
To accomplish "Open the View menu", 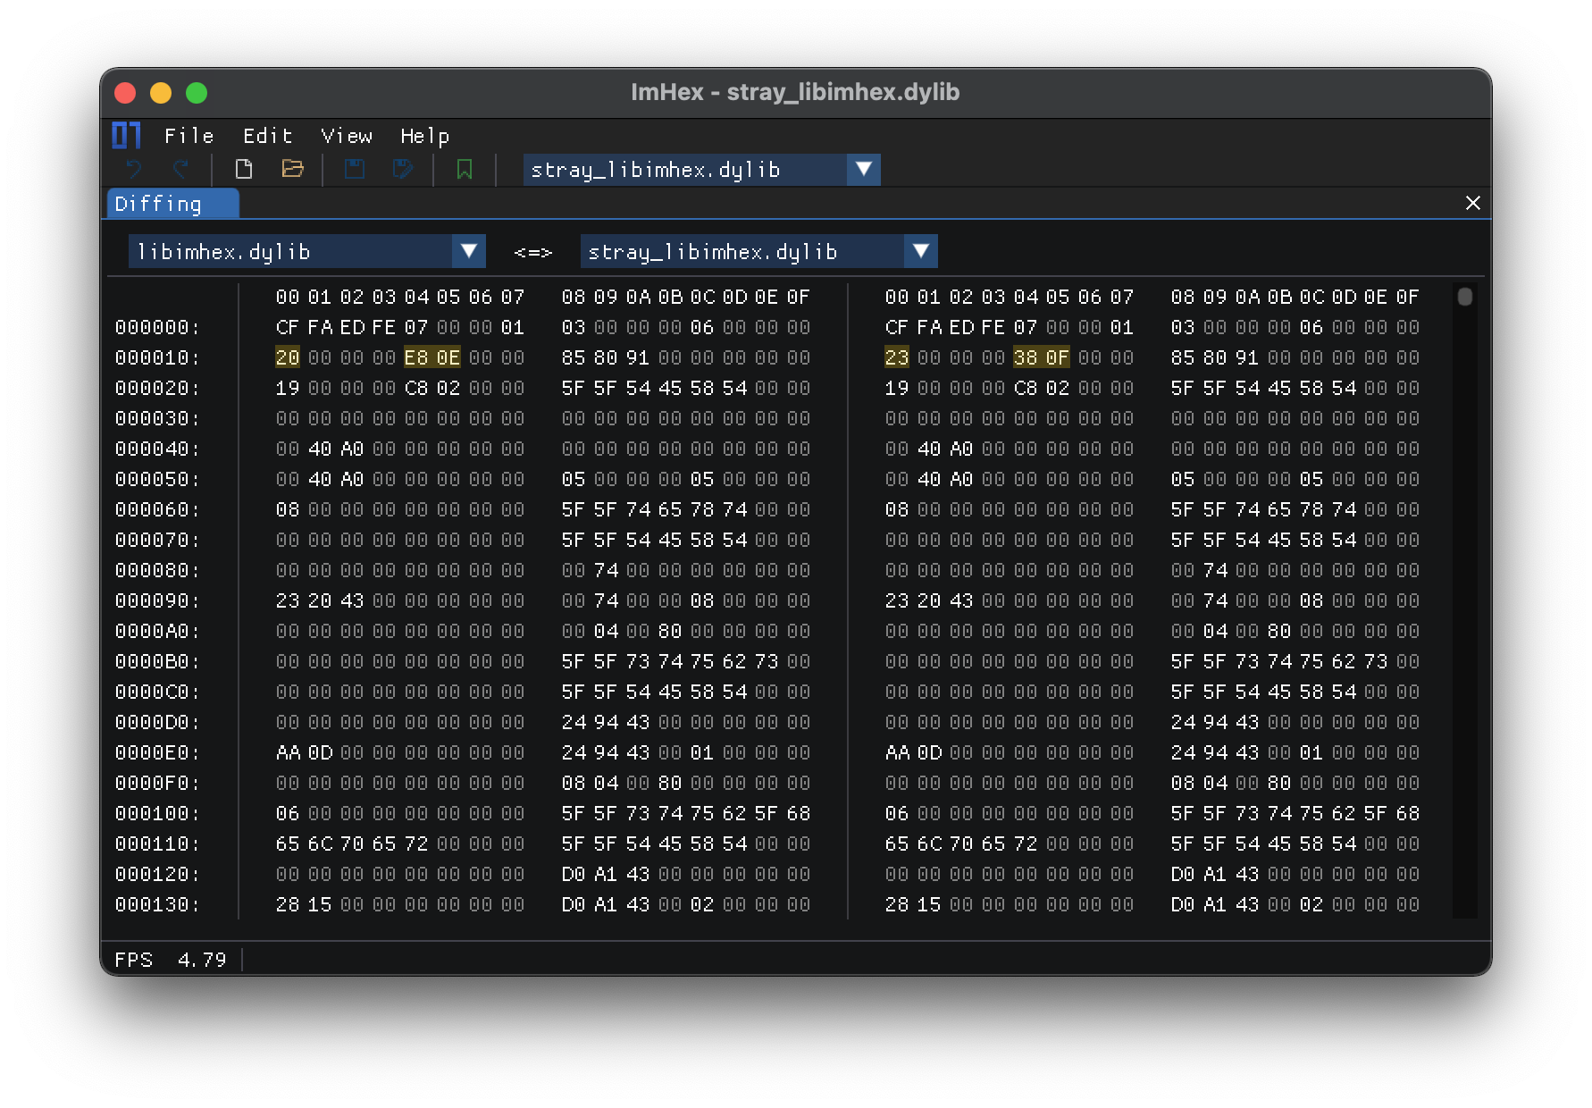I will pyautogui.click(x=347, y=136).
